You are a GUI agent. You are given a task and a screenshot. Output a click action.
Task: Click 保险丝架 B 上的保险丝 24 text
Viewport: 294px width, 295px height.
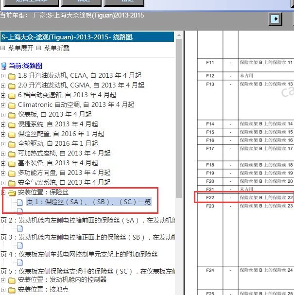pos(266,270)
